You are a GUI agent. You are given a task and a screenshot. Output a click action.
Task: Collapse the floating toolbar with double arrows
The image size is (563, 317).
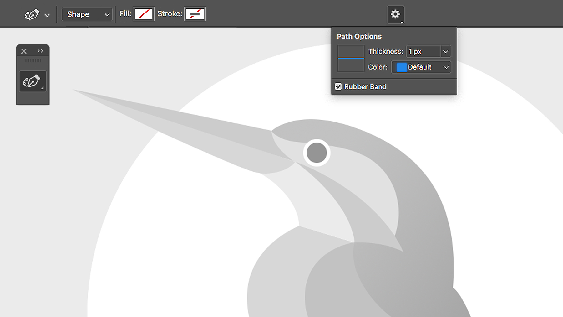point(40,51)
